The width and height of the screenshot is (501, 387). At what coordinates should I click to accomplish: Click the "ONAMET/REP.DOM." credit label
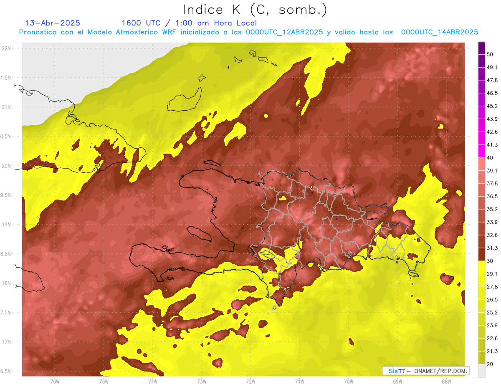[440, 371]
